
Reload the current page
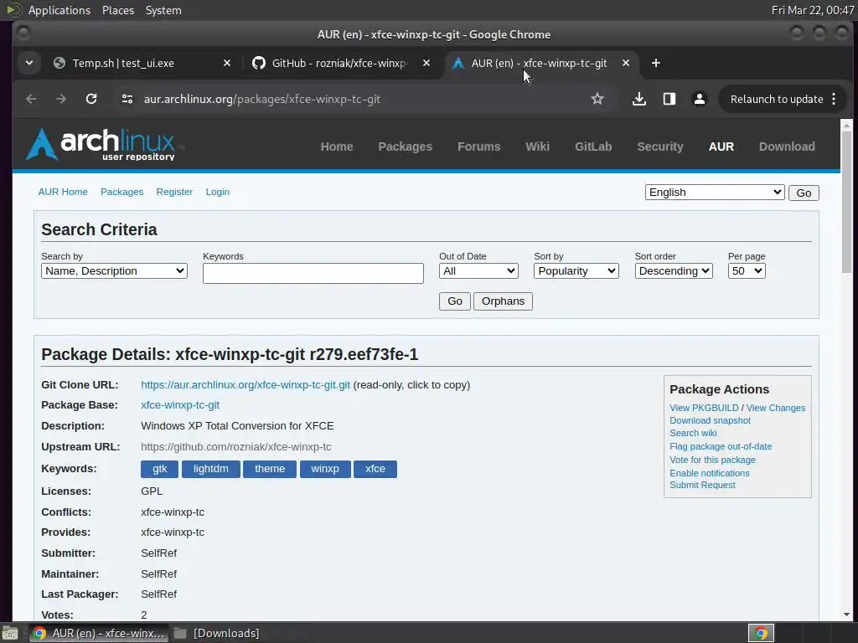(91, 99)
